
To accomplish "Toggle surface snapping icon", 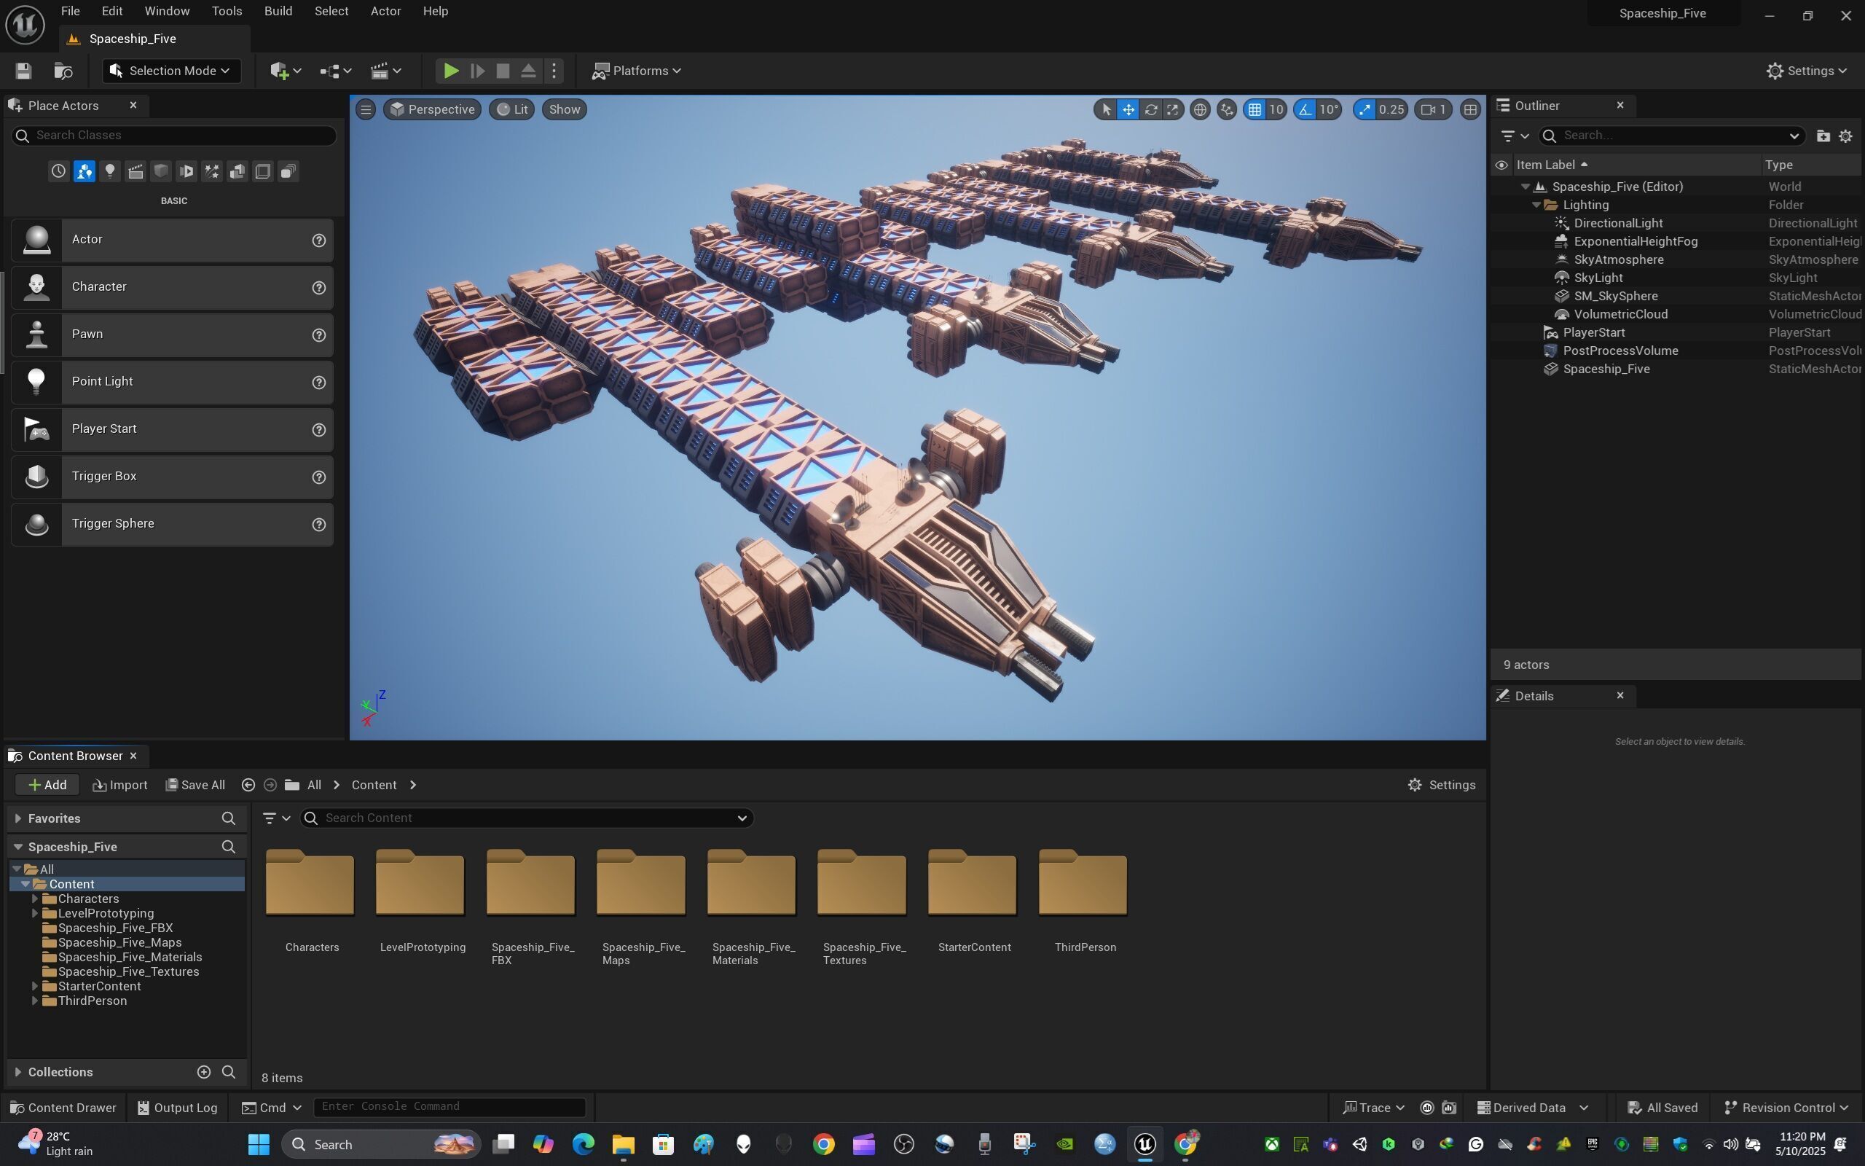I will tap(1226, 109).
